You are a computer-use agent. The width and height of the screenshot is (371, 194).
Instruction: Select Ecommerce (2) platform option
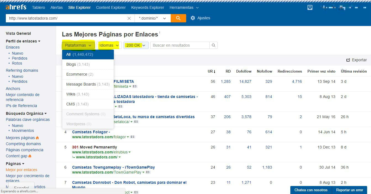click(x=88, y=74)
